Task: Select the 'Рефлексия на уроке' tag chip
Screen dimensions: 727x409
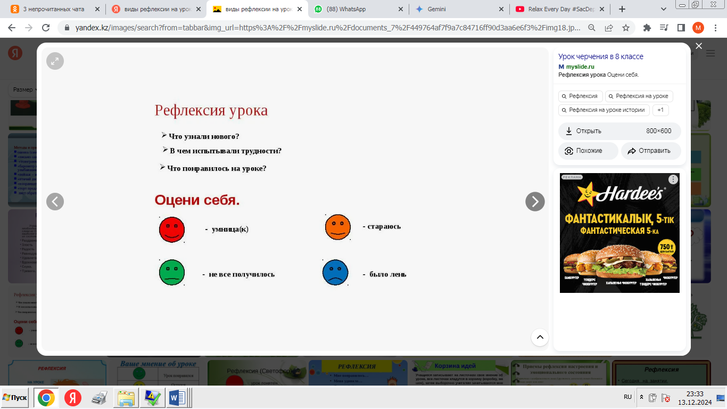Action: 639,96
